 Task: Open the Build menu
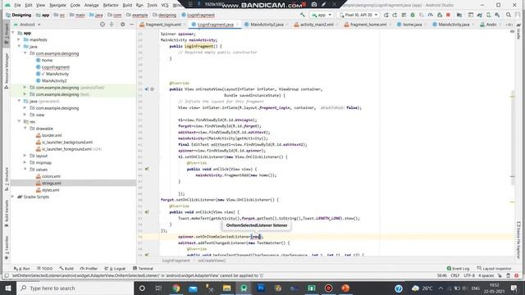pyautogui.click(x=127, y=6)
